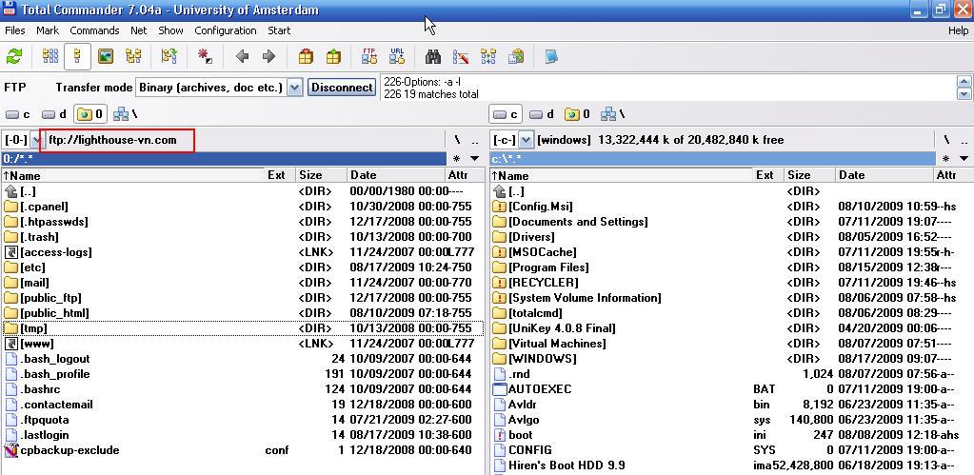Viewport: 974px width, 475px height.
Task: Click the Notepad icon at toolbar end
Action: (x=551, y=57)
